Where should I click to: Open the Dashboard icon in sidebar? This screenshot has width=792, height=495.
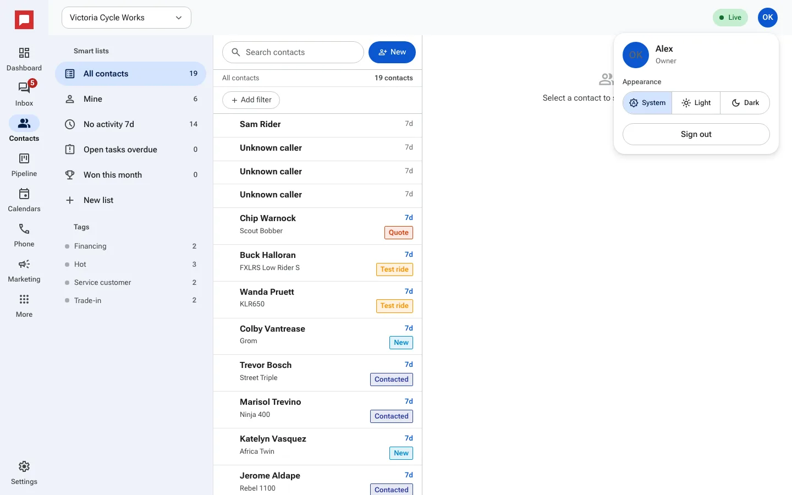tap(24, 53)
